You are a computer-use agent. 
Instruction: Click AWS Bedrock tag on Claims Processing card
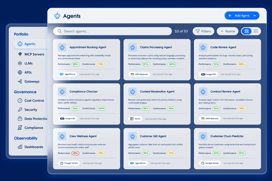139,74
